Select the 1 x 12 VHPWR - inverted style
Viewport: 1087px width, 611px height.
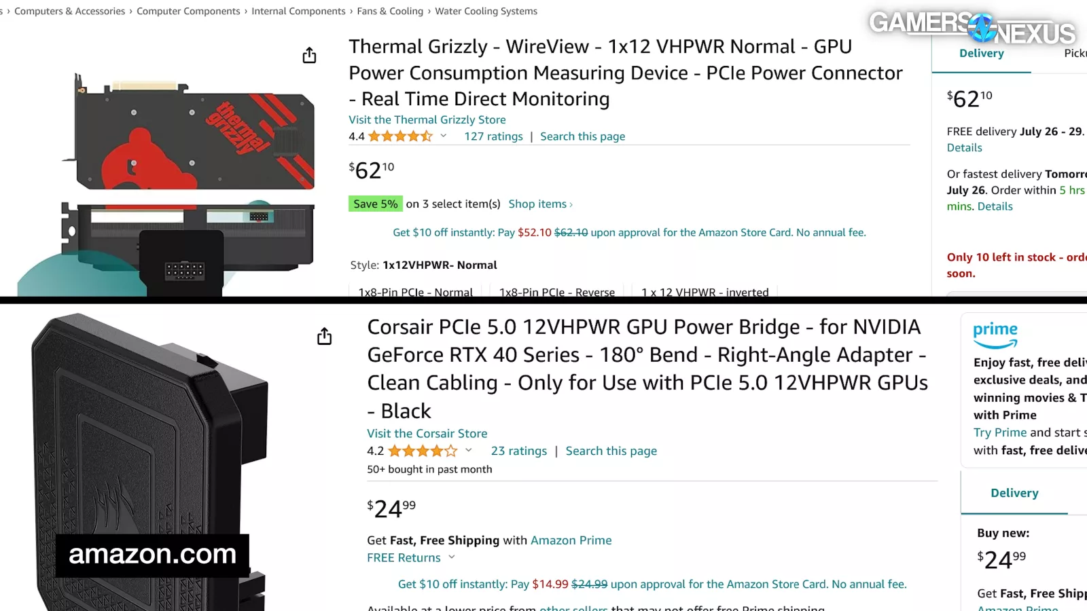click(705, 291)
